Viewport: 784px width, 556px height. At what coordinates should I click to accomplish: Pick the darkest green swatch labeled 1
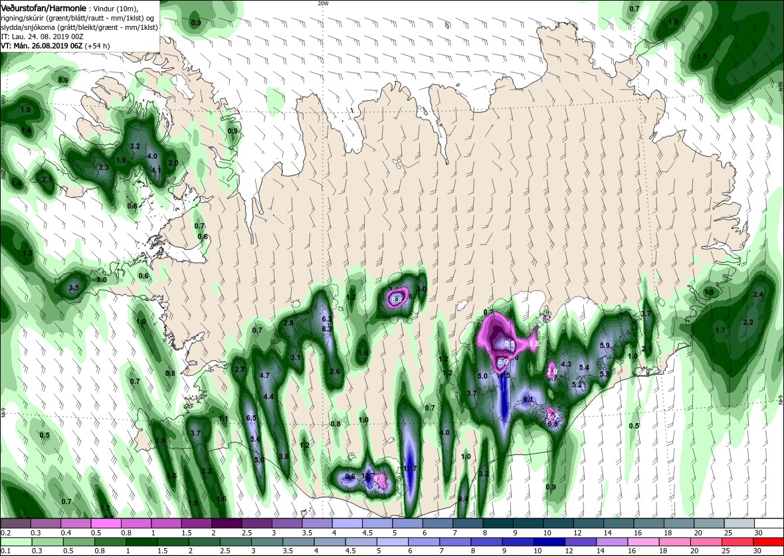click(x=142, y=543)
